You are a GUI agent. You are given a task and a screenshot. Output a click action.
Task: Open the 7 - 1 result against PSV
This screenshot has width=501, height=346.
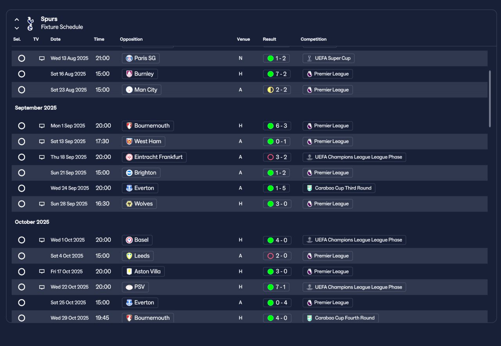pyautogui.click(x=276, y=287)
